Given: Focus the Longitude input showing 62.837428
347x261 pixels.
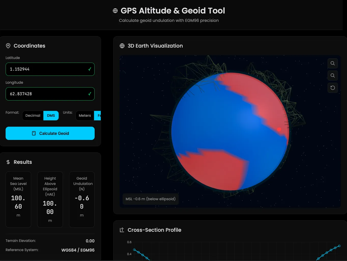Looking at the screenshot, I should pos(46,94).
